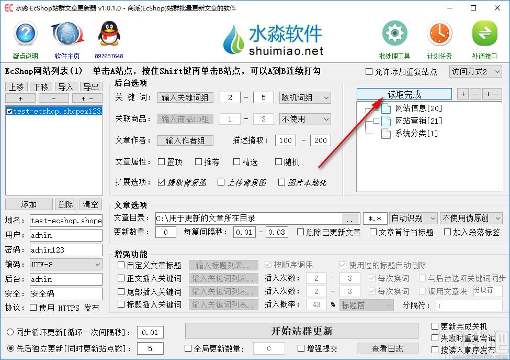Enable 允许添加重复站点 checkbox
The height and width of the screenshot is (360, 510).
pos(369,72)
